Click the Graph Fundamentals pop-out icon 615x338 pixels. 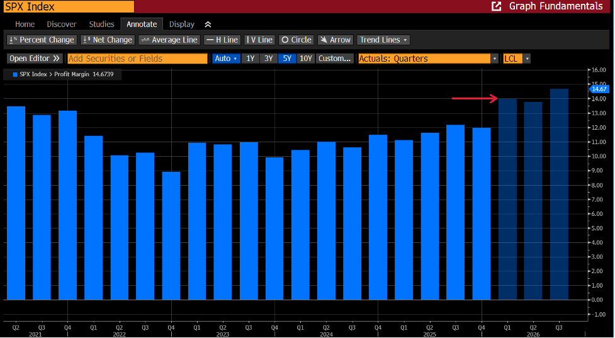(497, 6)
